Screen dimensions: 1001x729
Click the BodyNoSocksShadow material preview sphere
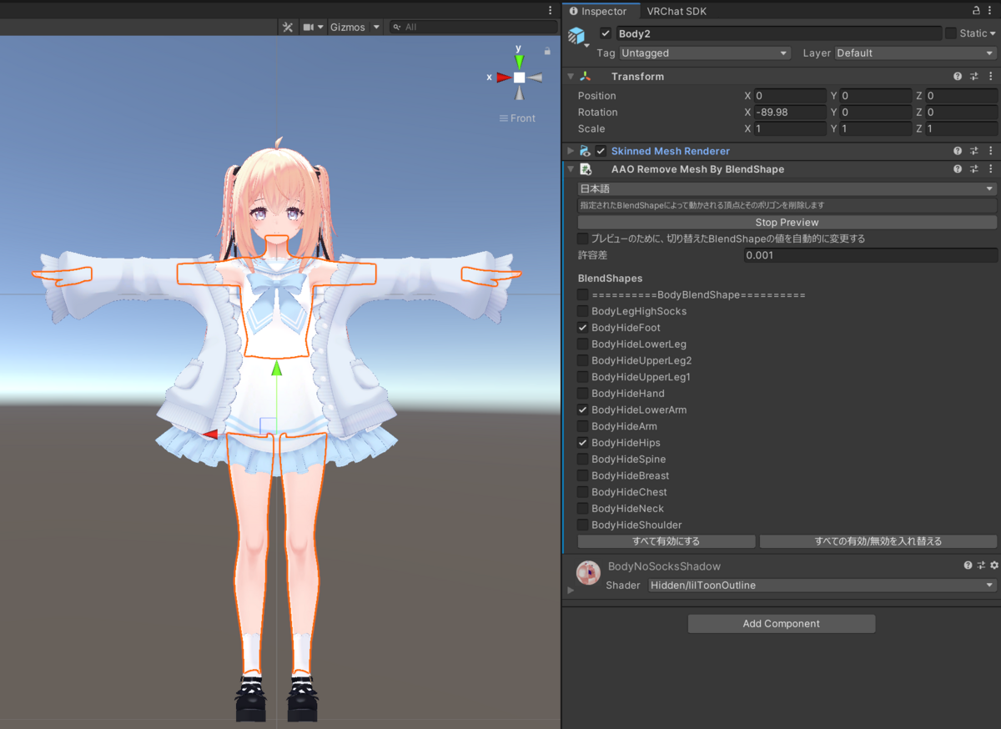589,573
